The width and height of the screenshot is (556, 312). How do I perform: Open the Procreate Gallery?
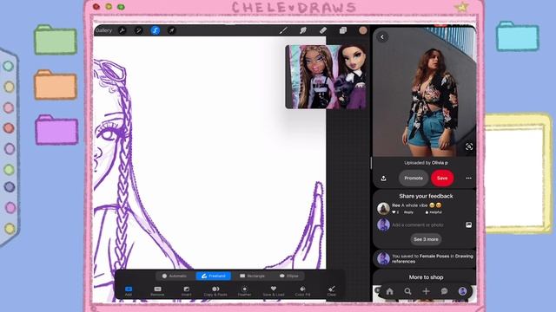click(103, 30)
